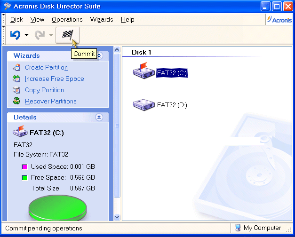Open the Undo history dropdown arrow
Image resolution: width=295 pixels, height=237 pixels.
click(27, 35)
